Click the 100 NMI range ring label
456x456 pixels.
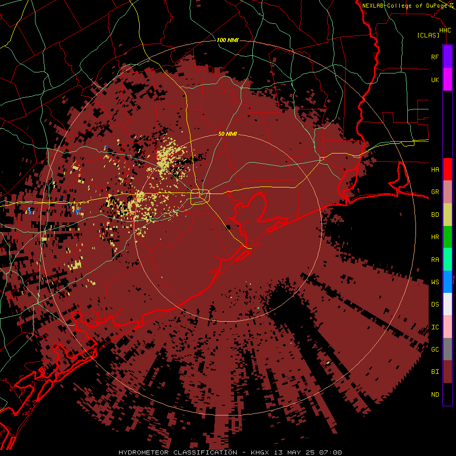coord(227,40)
